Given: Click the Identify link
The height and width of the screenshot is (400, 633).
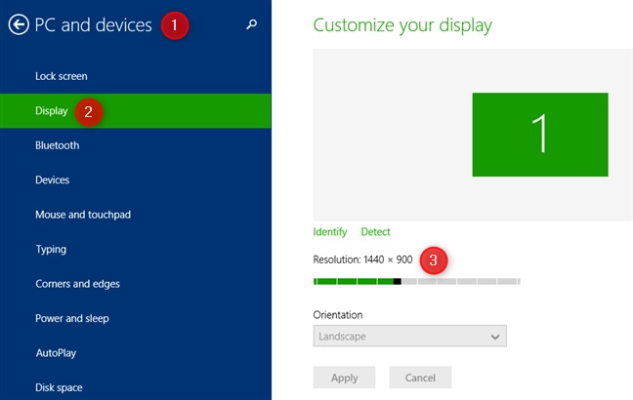Looking at the screenshot, I should click(330, 232).
